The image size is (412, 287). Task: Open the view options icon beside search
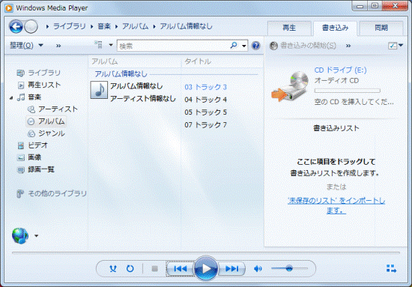click(x=99, y=45)
